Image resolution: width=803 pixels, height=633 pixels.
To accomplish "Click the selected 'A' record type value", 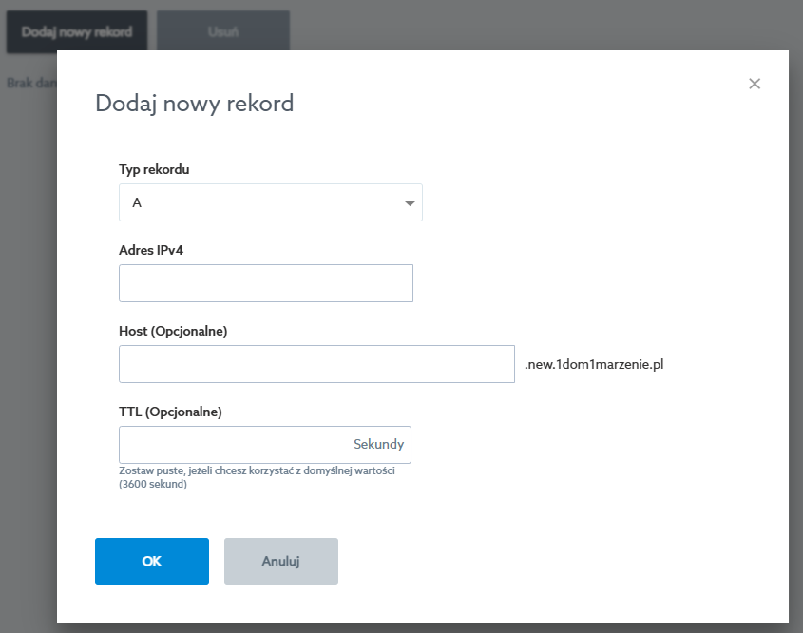I will click(137, 203).
